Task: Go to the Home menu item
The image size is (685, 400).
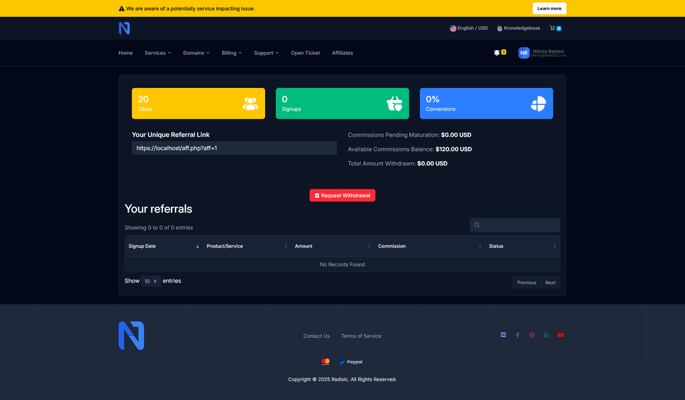Action: click(126, 53)
